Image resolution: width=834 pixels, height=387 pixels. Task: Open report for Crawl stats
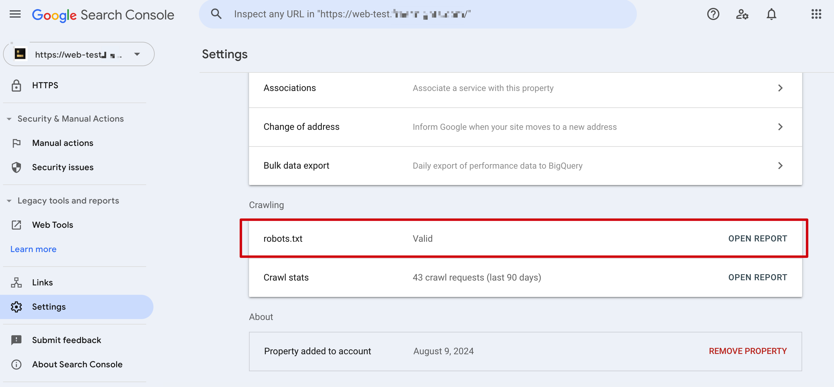click(x=757, y=278)
